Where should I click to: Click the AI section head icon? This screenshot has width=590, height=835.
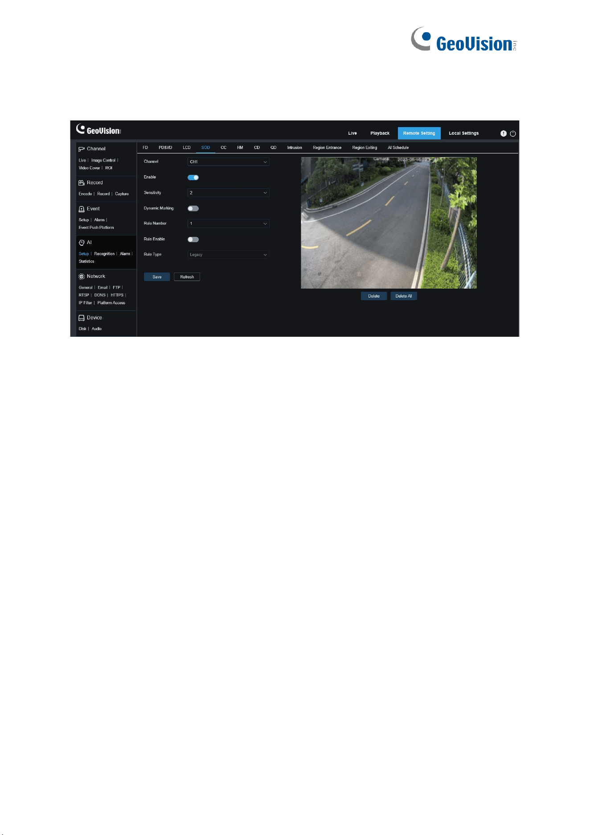click(x=82, y=243)
